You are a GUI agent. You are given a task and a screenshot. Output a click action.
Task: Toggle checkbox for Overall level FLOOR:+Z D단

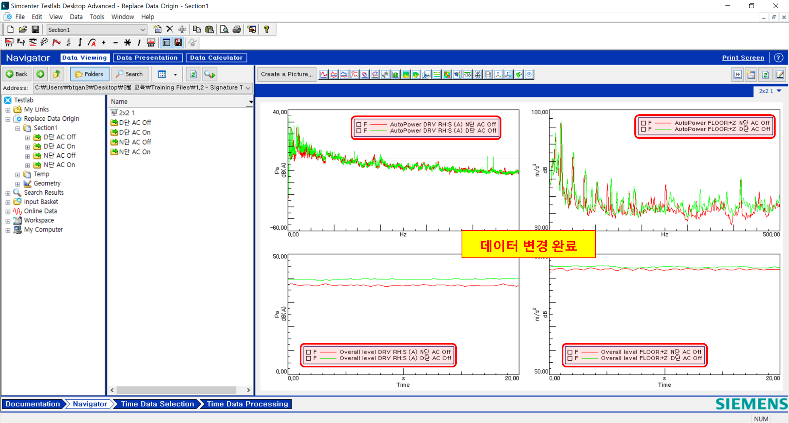[x=570, y=358]
